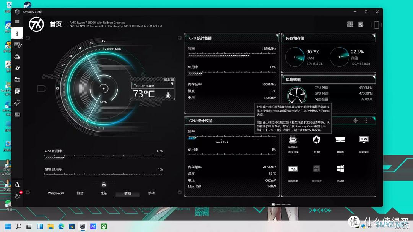Screen dimensions: 413x232
Task: Toggle the MUX switch icon
Action: click(x=293, y=140)
